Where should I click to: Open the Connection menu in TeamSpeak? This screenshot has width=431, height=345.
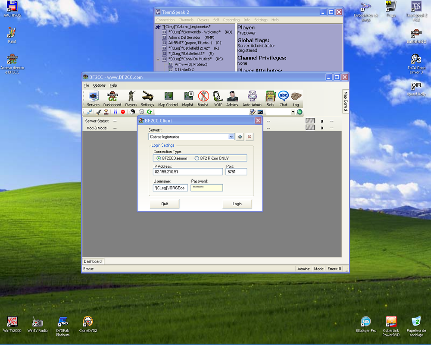pos(166,20)
